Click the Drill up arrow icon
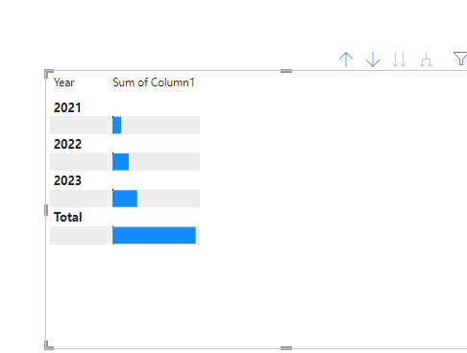Image resolution: width=467 pixels, height=353 pixels. pyautogui.click(x=346, y=59)
